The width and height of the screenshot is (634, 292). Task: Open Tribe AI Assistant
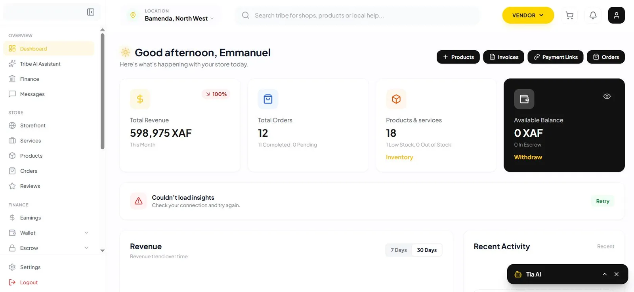(x=49, y=64)
